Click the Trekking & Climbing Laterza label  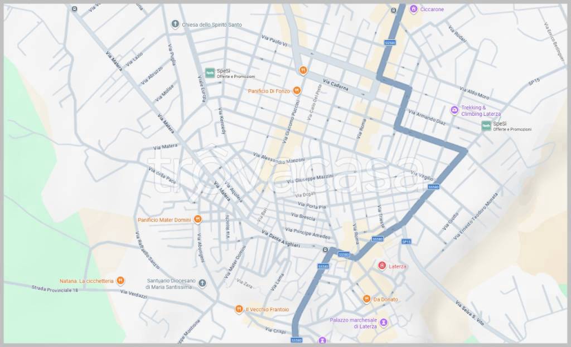click(481, 111)
